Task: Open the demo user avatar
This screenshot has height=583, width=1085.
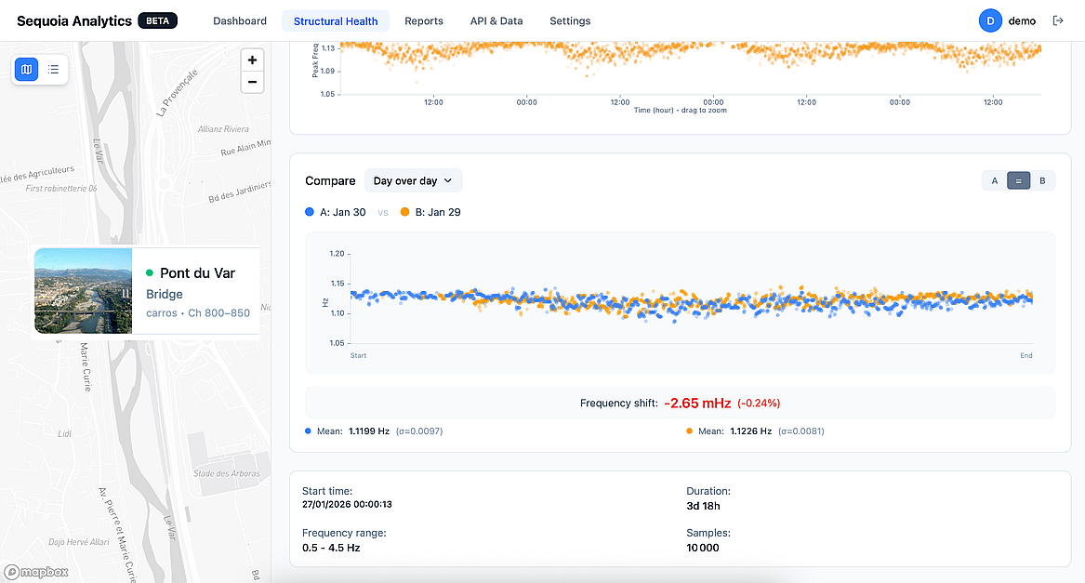Action: [990, 20]
